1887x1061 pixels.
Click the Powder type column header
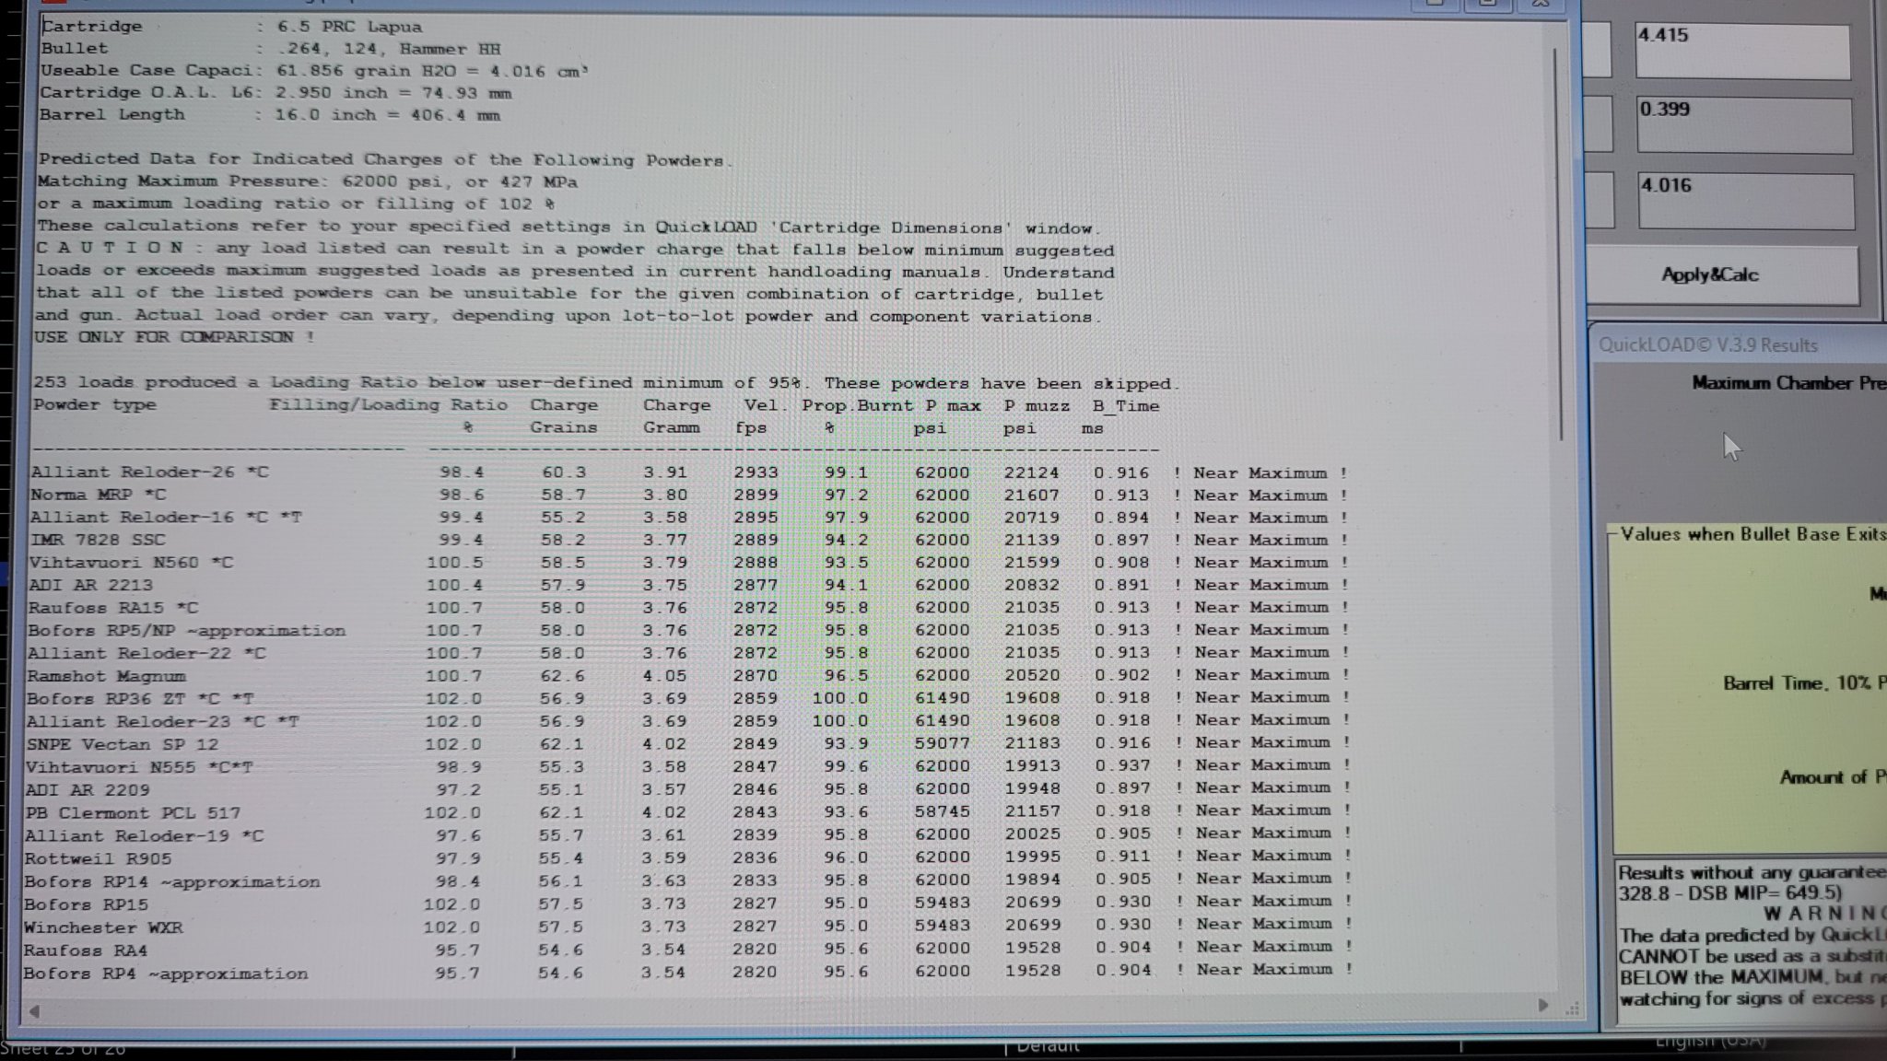(95, 404)
